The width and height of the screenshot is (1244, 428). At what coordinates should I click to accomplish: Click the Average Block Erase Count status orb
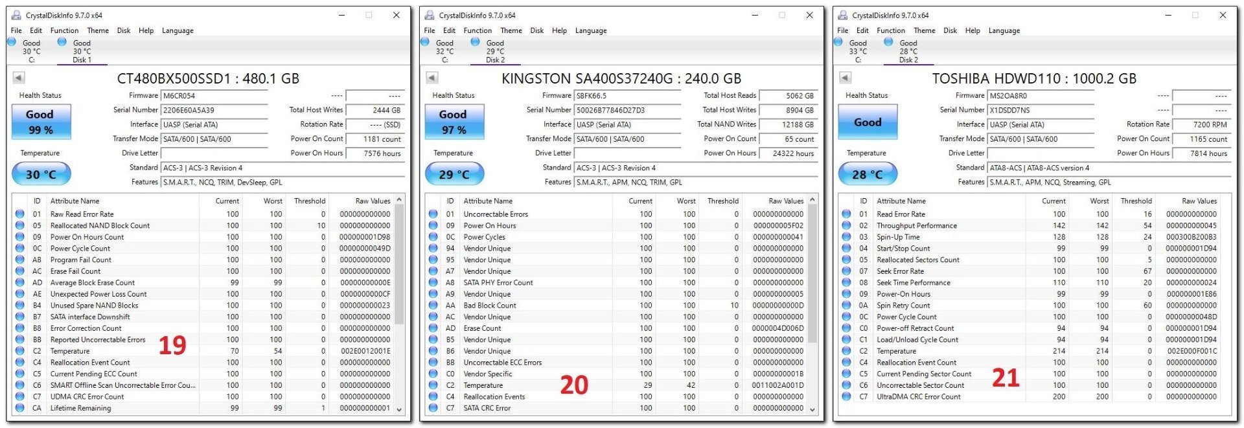pyautogui.click(x=20, y=282)
